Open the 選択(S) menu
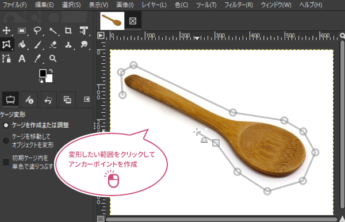Screen dimensions: 345x222 click(x=71, y=5)
